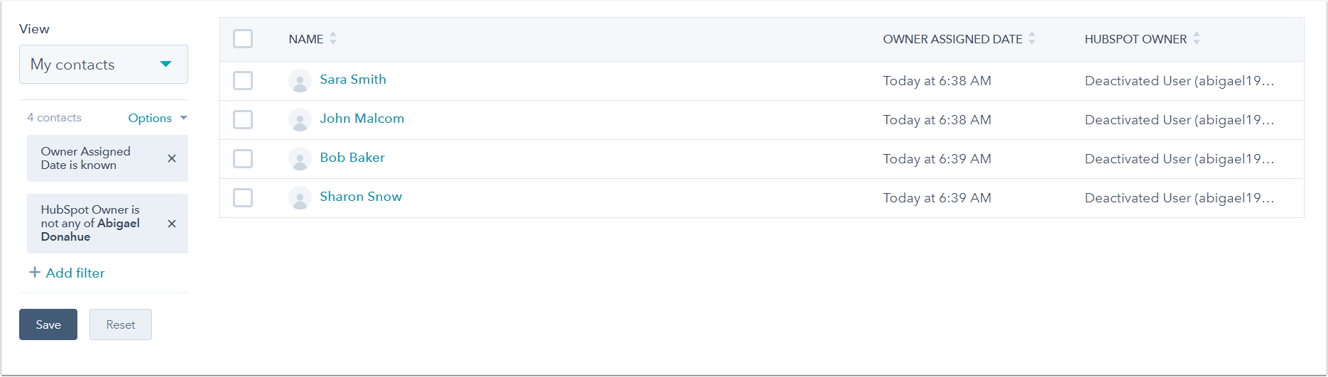
Task: Sort by HubSpot Owner column arrows
Action: (1197, 39)
